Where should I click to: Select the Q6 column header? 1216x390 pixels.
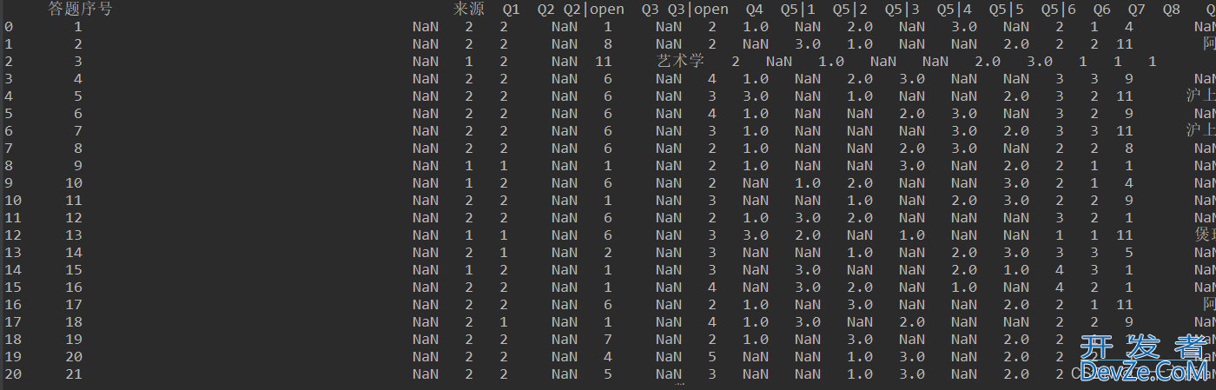[1101, 10]
